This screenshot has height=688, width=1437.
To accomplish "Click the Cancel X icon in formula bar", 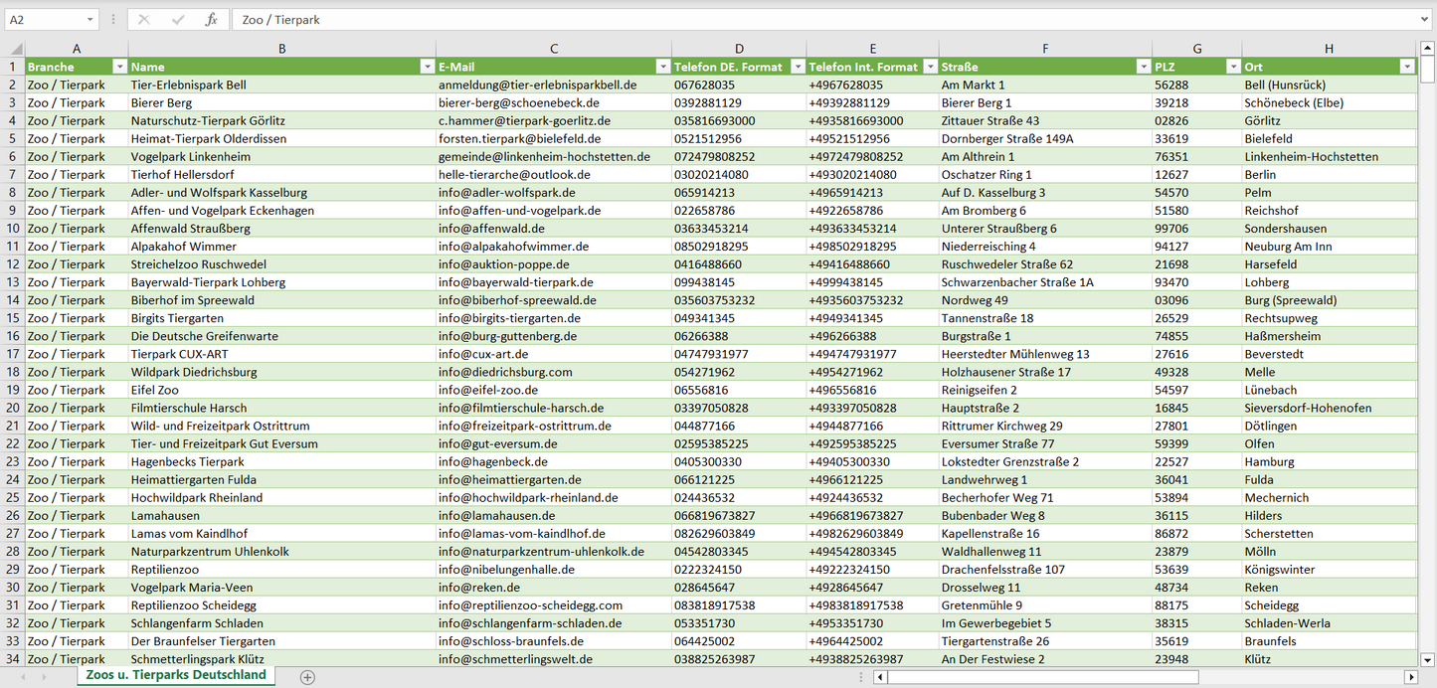I will [x=144, y=20].
